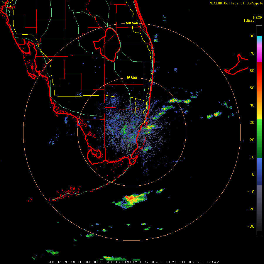Screen dimensions: 264x264
Task: Click the NEXR label above the color scale
Action: tap(258, 18)
